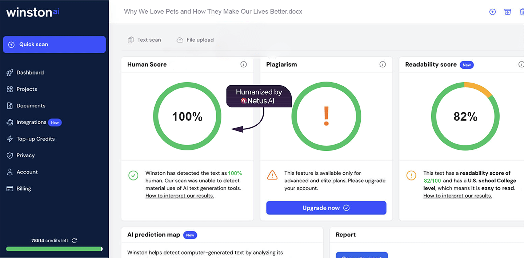Click the green credits progress bar
The image size is (524, 258).
tap(54, 249)
